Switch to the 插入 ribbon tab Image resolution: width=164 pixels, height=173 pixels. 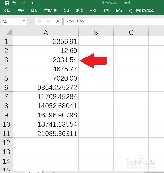point(34,11)
